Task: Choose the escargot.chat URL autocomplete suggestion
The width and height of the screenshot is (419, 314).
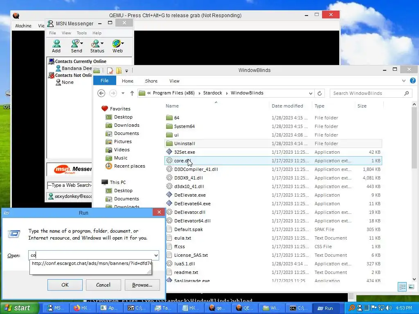Action: 91,263
